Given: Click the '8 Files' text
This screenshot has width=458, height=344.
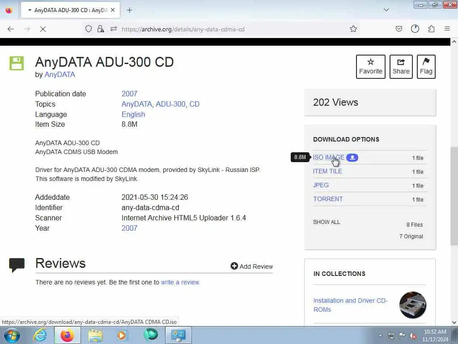Looking at the screenshot, I should tap(415, 225).
